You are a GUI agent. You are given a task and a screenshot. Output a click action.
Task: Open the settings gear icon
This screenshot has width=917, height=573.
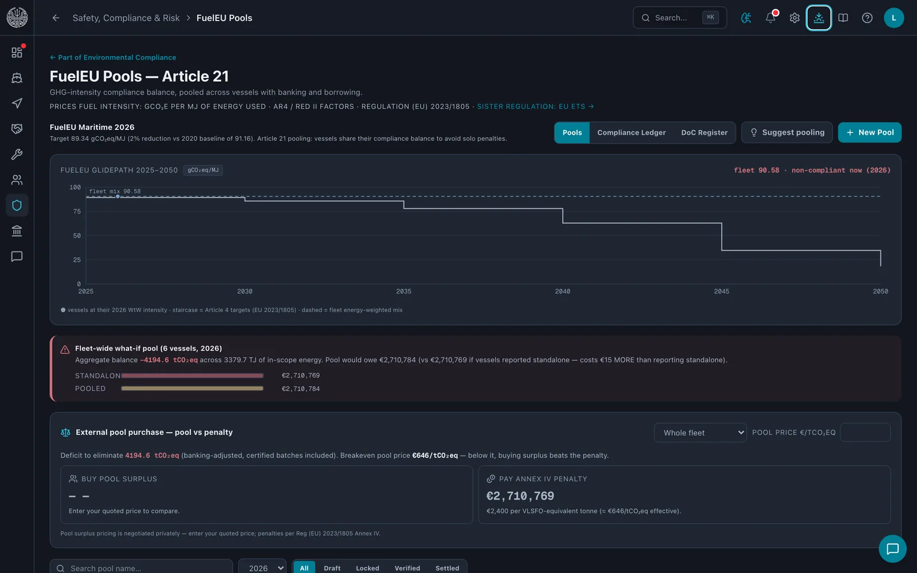(x=794, y=18)
